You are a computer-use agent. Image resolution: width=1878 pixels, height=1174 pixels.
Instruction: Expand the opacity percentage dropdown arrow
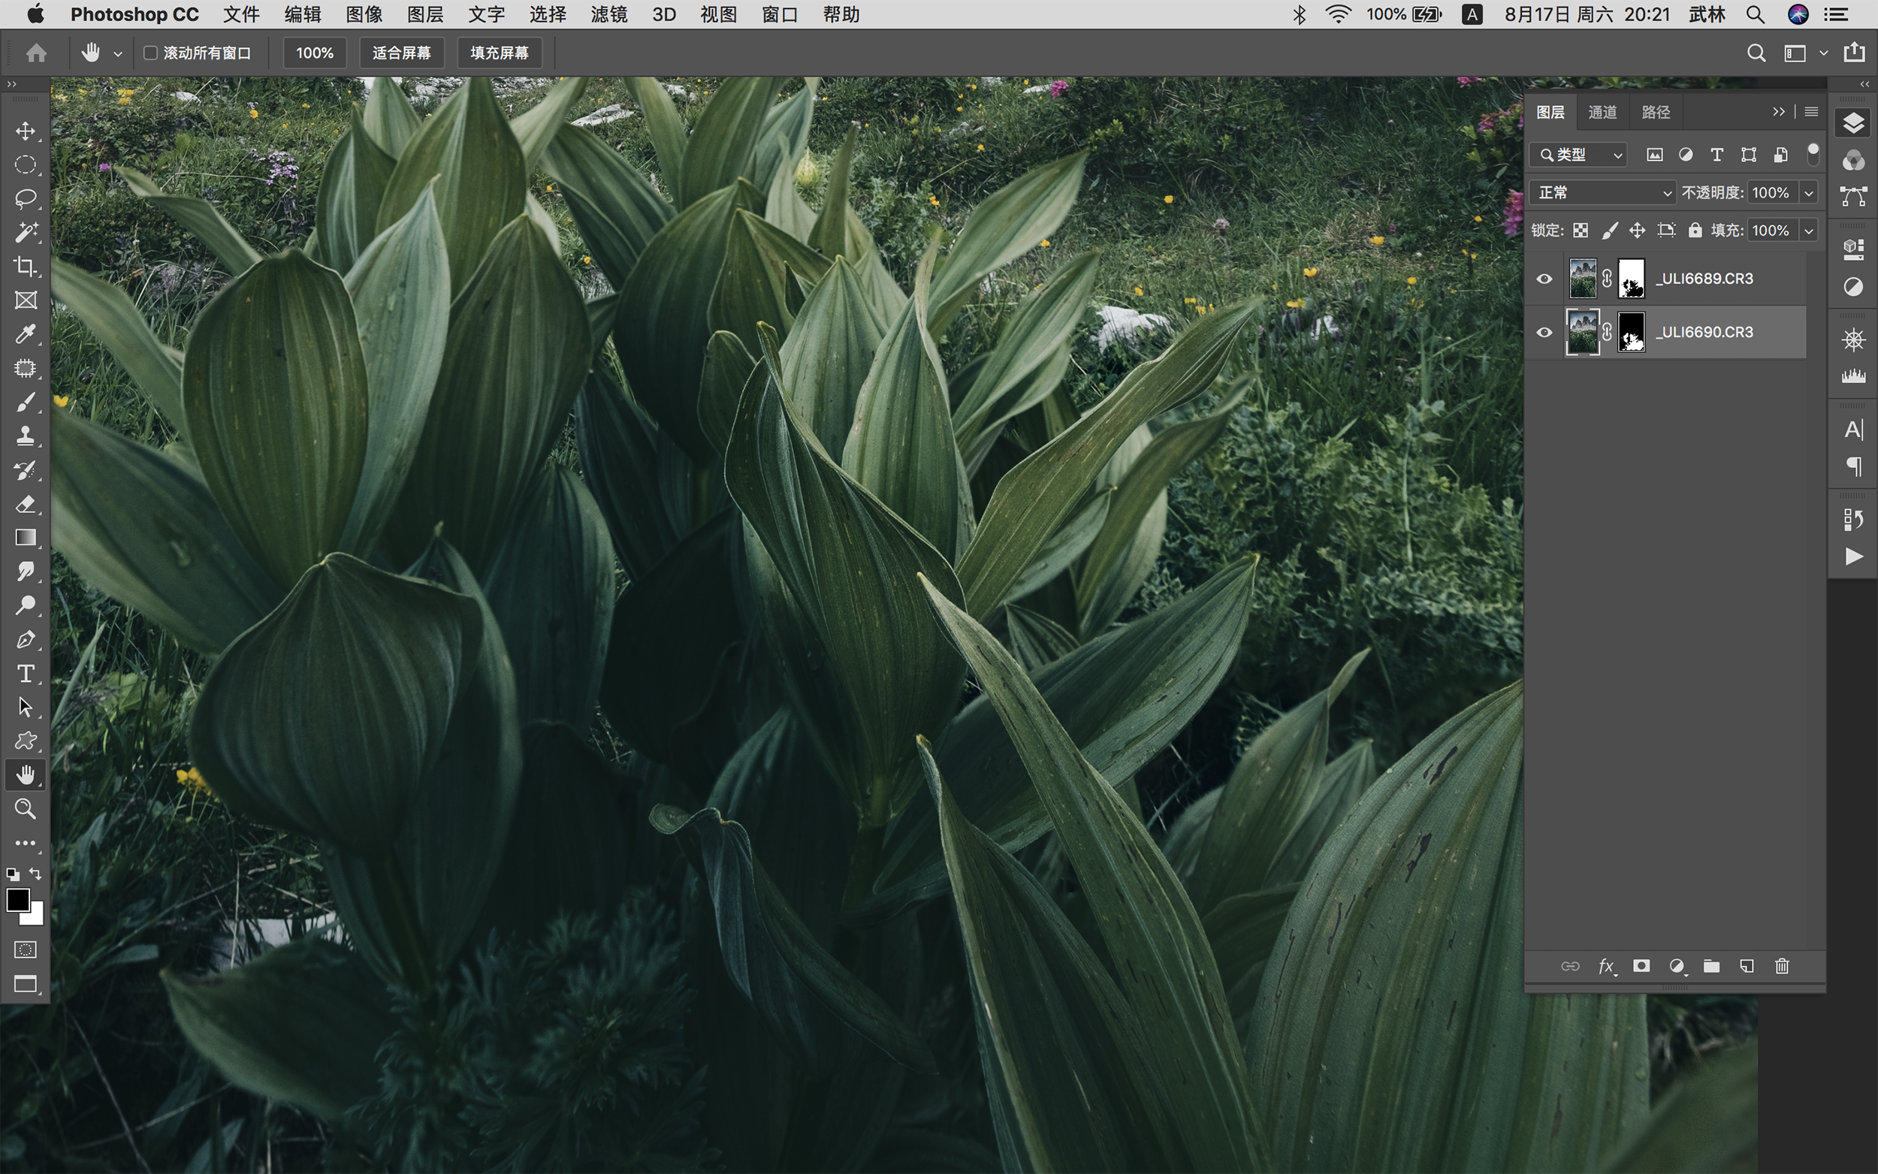[x=1809, y=192]
